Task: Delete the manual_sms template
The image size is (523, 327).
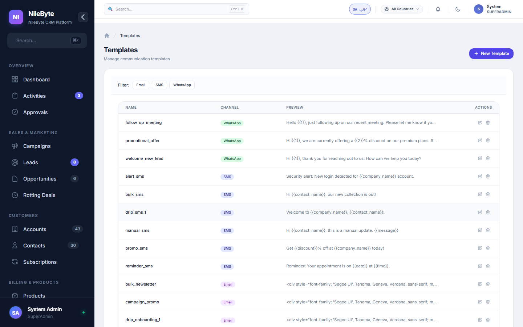Action: tap(488, 230)
